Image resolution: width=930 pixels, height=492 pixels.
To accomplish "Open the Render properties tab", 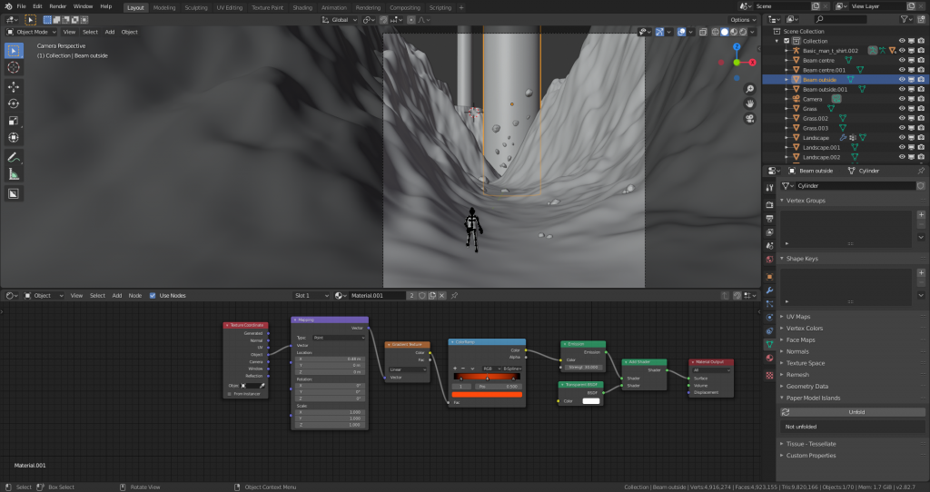I will 769,205.
